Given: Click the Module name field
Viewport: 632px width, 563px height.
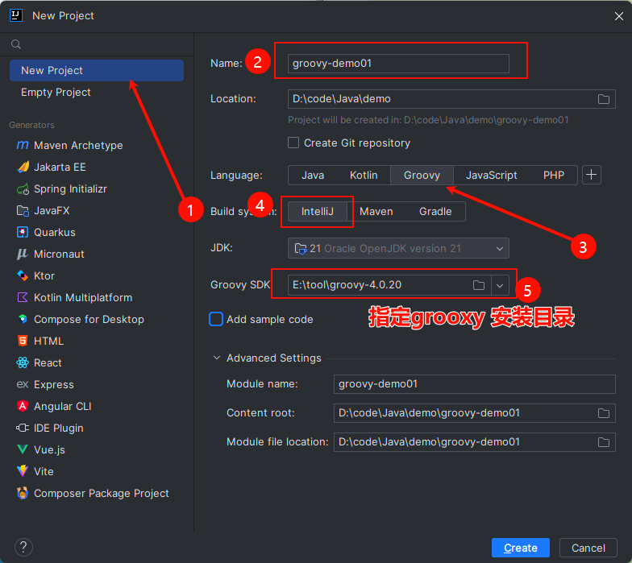Looking at the screenshot, I should pos(474,383).
